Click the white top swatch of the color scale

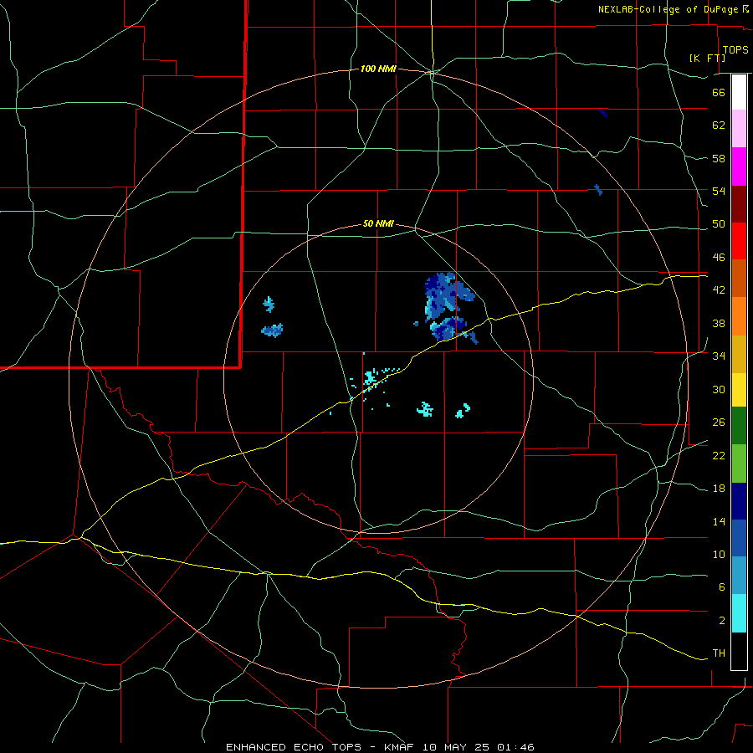[739, 92]
